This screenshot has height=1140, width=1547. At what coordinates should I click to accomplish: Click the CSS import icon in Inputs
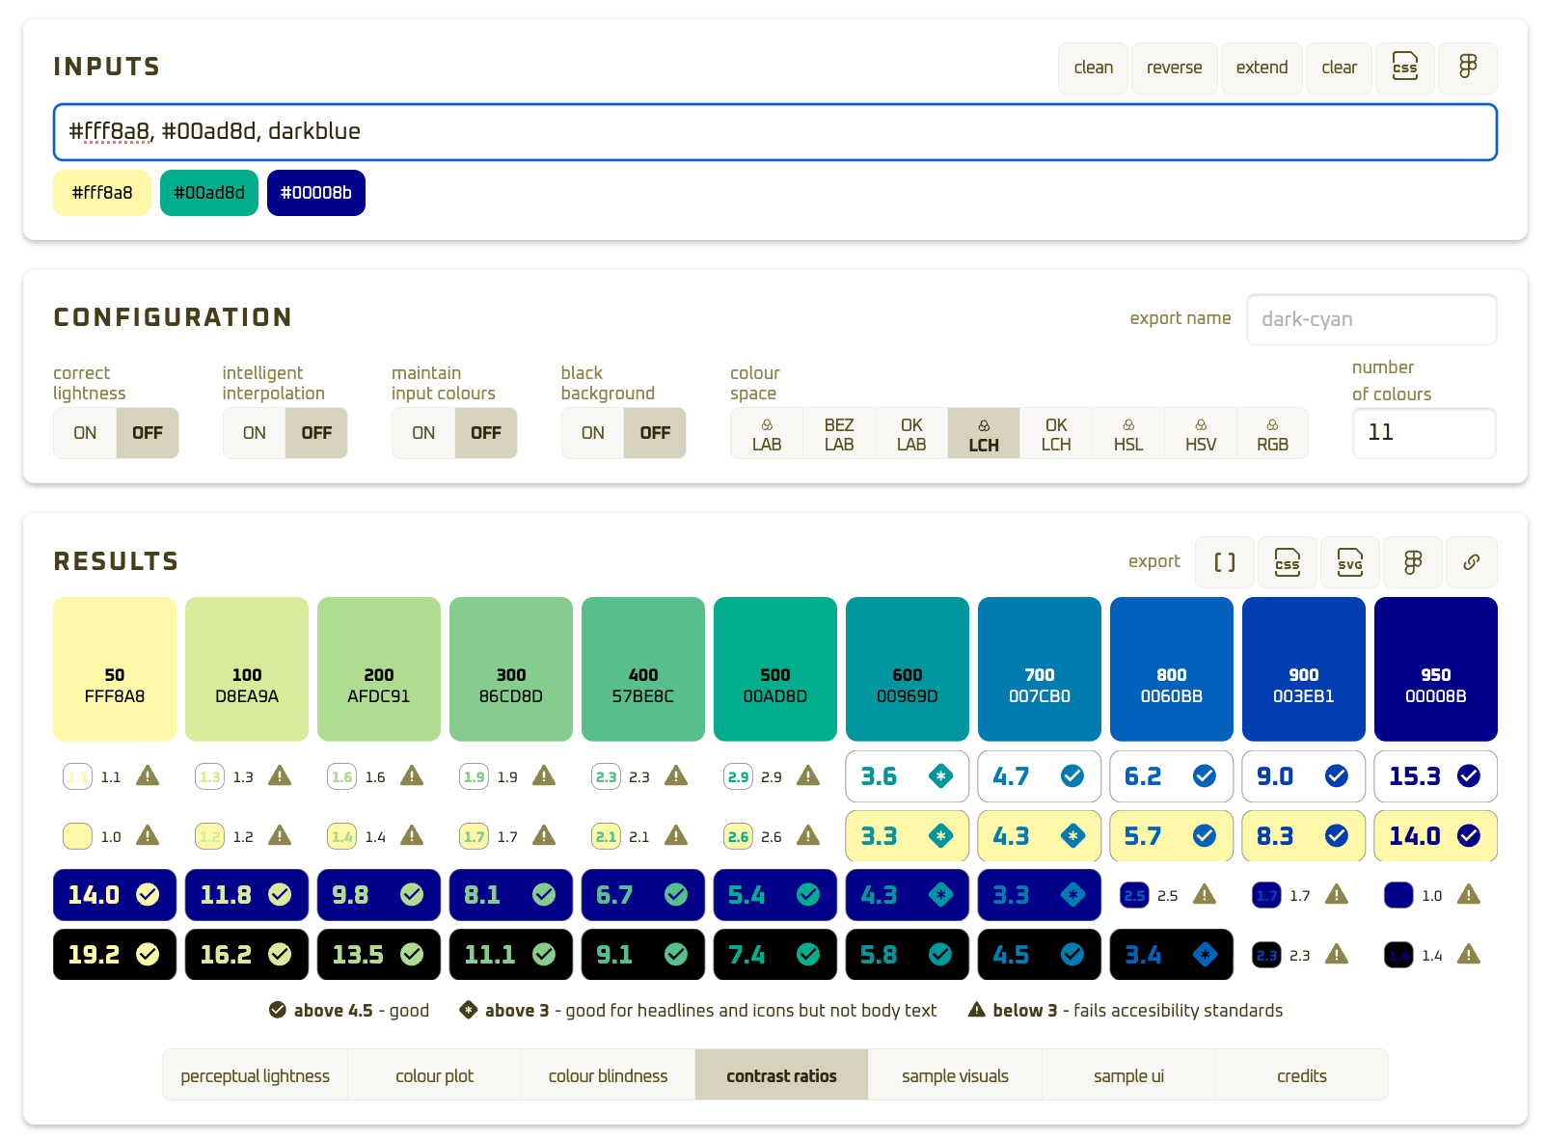1404,68
